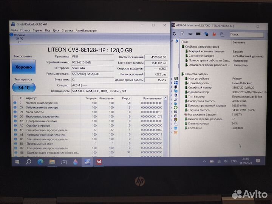Show hidden tray icons chevron
Viewport: 272px width, 204px height.
[204, 161]
